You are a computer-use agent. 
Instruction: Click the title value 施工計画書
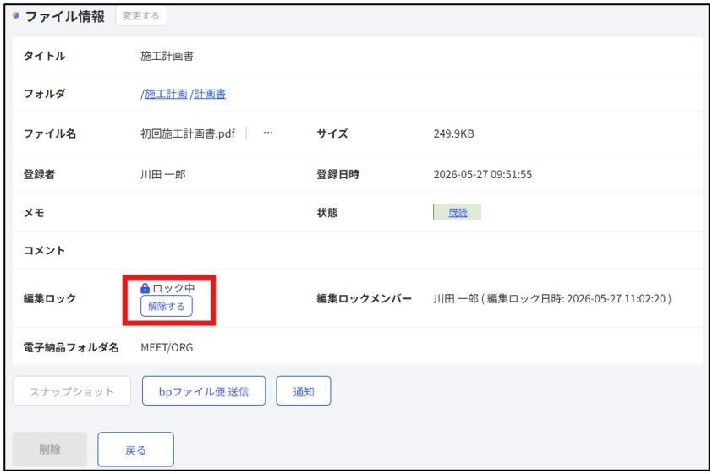click(x=167, y=56)
